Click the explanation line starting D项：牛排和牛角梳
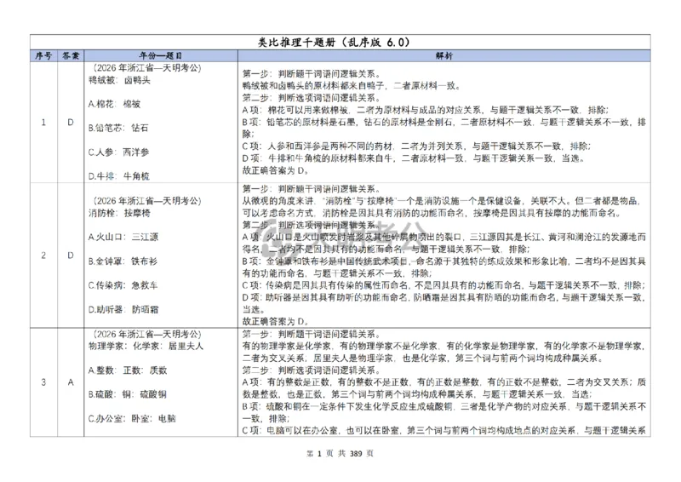This screenshot has height=482, width=681. pos(414,158)
